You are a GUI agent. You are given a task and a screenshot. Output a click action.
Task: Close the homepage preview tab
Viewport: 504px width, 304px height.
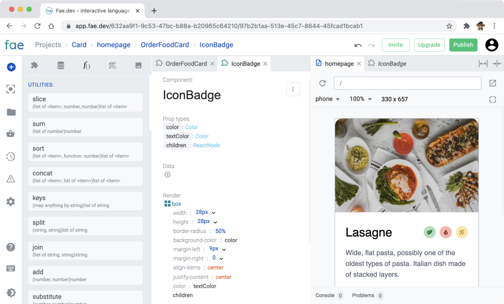[359, 64]
